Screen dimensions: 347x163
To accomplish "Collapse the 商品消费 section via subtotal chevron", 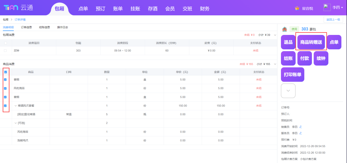I will [x=275, y=64].
